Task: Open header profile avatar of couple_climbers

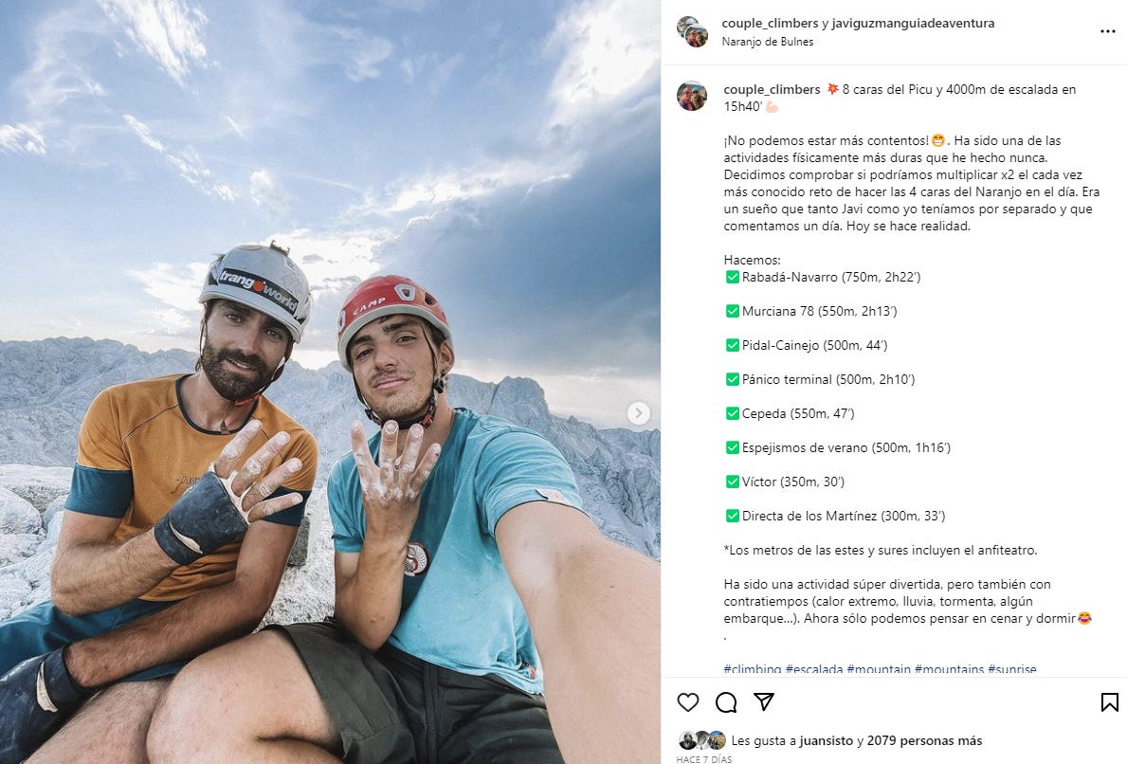Action: 692,31
